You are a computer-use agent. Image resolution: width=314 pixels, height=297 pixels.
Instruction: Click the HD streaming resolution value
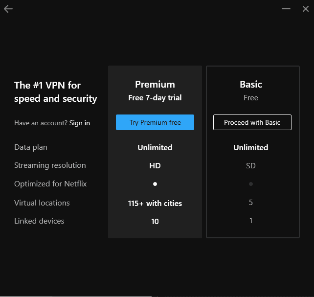(x=155, y=166)
